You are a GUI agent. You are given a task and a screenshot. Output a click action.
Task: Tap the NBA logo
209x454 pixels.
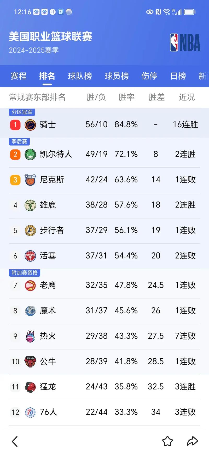[185, 42]
